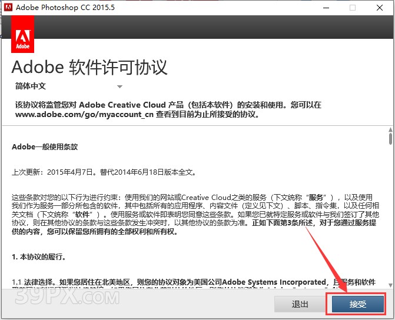Click the '上次更新：2015年4月7日' line
395x320 pixels.
[x=104, y=172]
